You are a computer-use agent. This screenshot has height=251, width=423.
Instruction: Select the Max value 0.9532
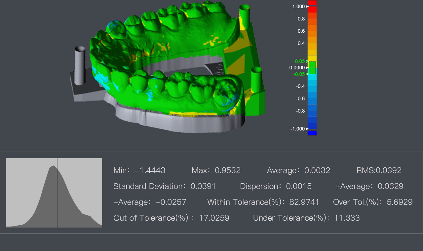point(228,170)
